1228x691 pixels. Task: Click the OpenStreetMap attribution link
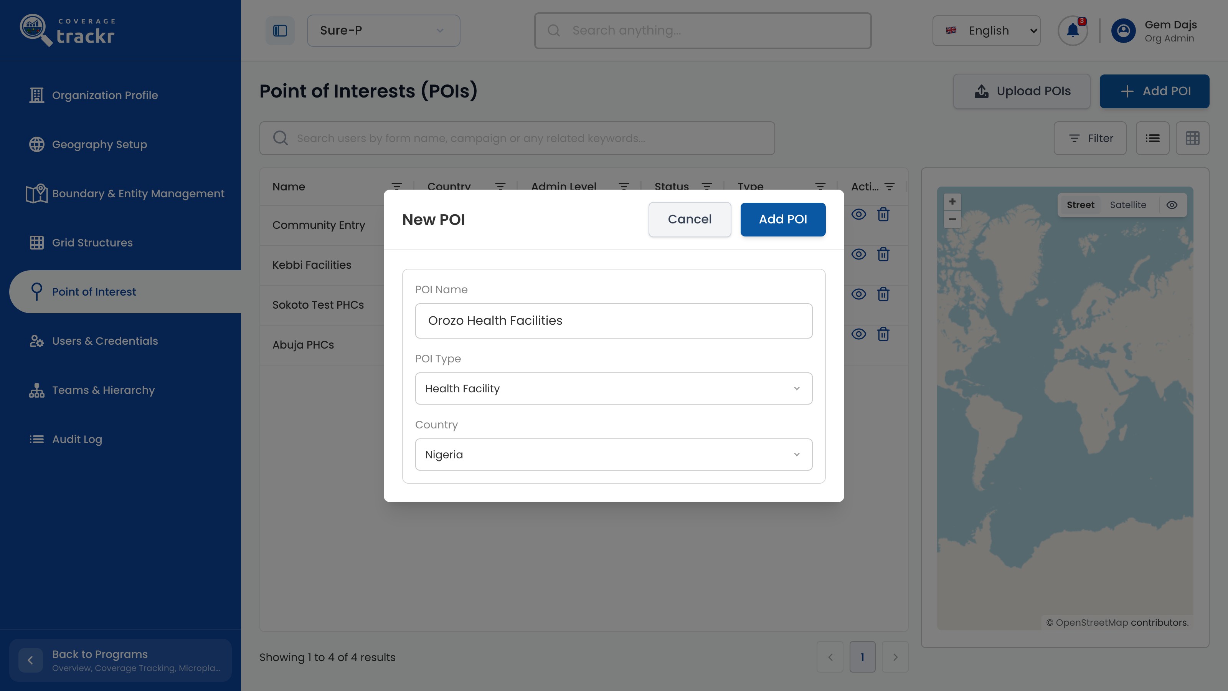click(1092, 622)
